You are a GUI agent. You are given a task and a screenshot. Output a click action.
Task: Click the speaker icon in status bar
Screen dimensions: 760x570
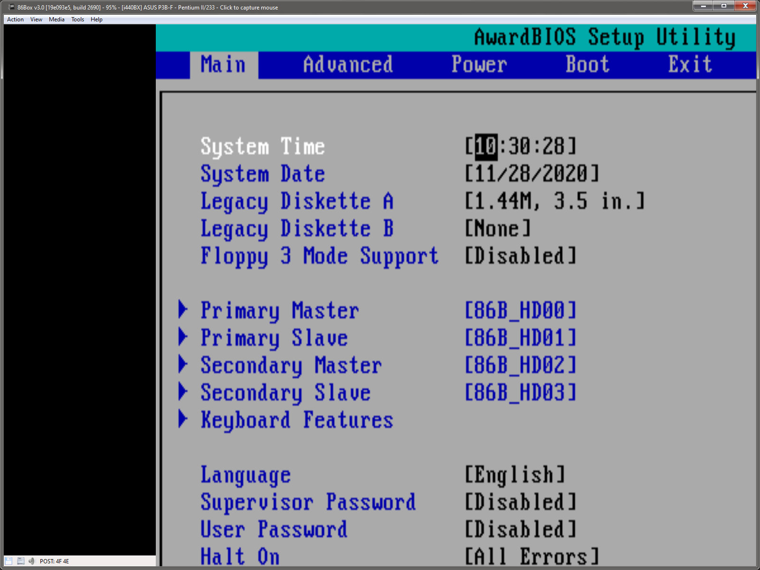click(32, 561)
